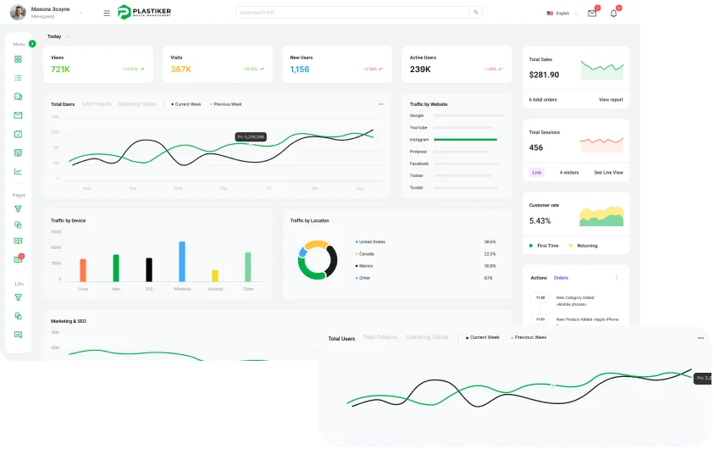This screenshot has width=714, height=449.
Task: Open the mail inbox icon in top bar
Action: click(x=592, y=13)
